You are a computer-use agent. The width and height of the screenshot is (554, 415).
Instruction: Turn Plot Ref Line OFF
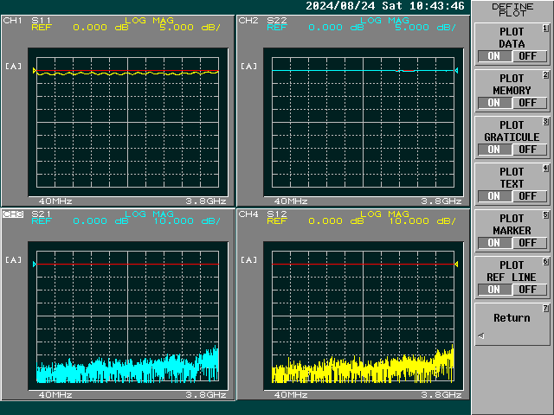[x=527, y=290]
